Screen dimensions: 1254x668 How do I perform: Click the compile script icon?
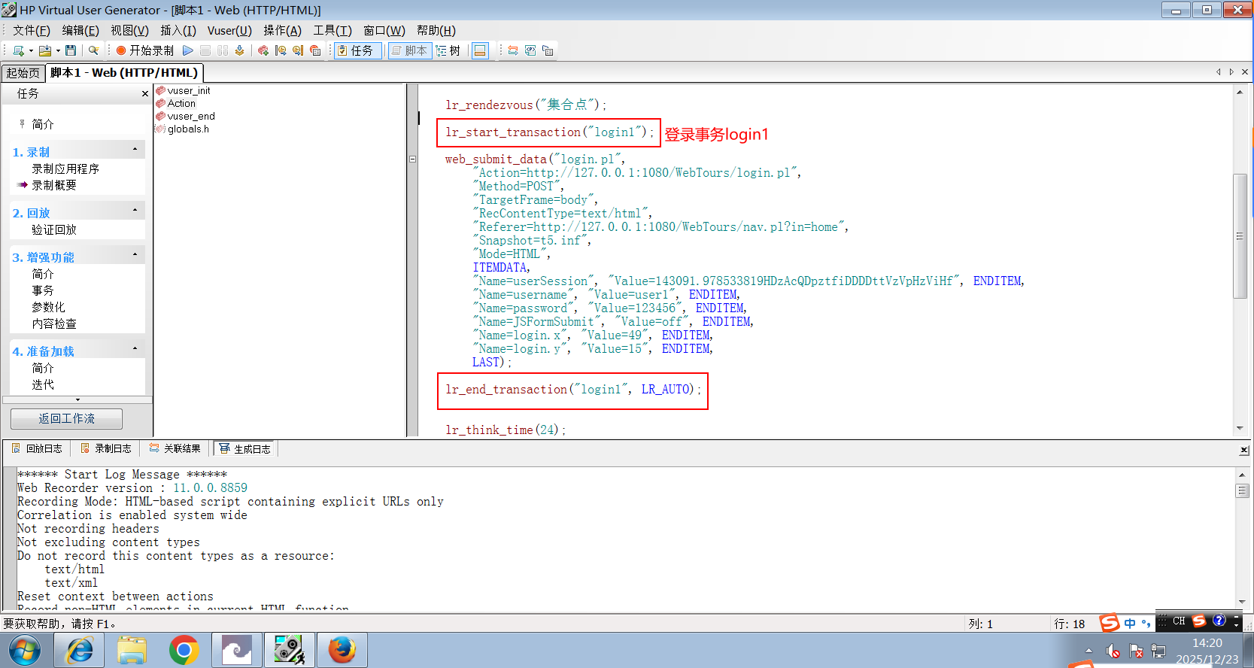point(239,50)
